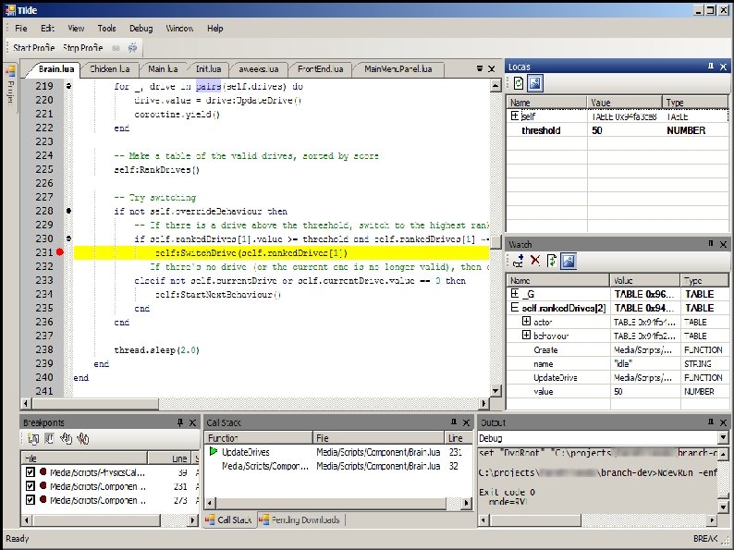This screenshot has width=734, height=550.
Task: Switch to the FrontEnd.lua tab
Action: [320, 68]
